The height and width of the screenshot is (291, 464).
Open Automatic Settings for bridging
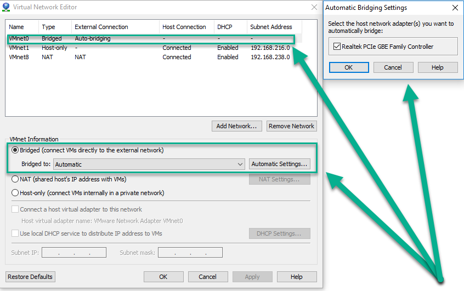click(x=280, y=164)
